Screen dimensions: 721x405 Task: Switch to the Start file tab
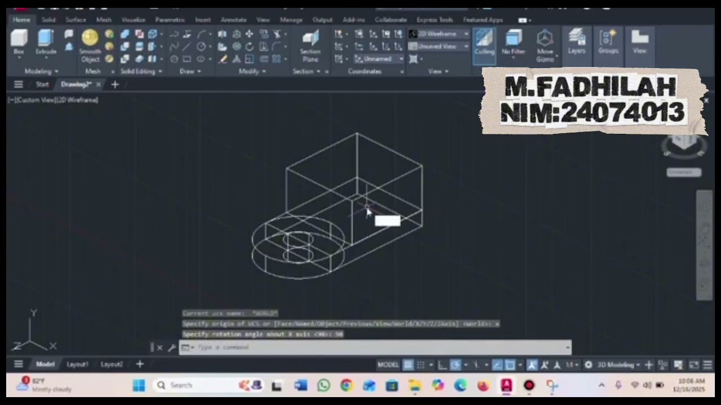click(x=42, y=84)
